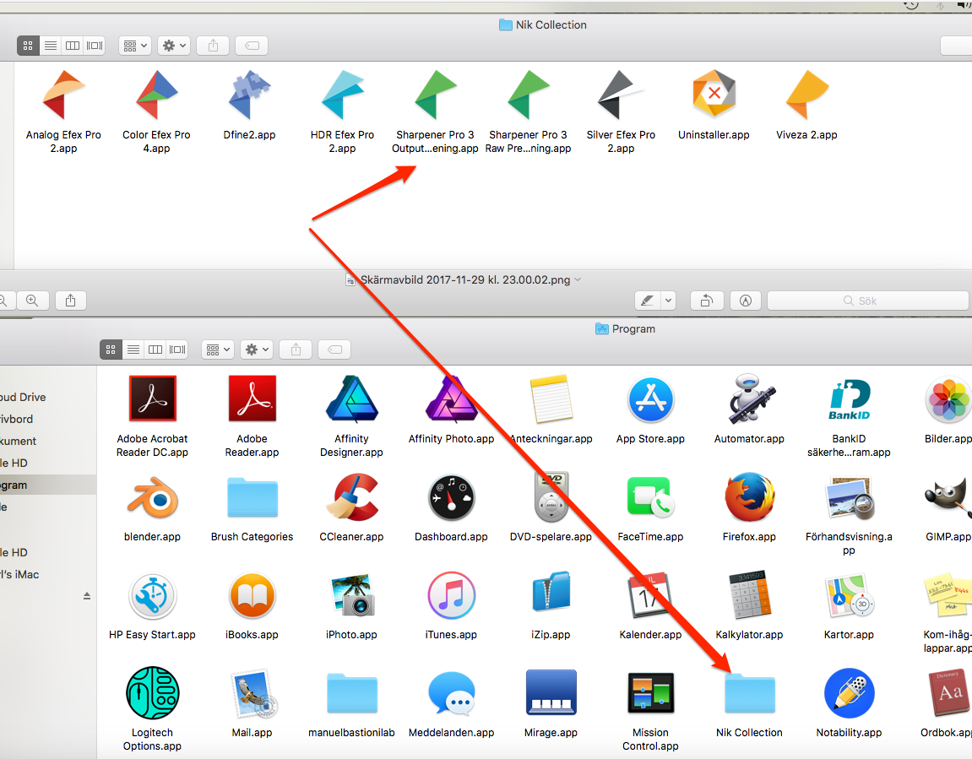972x759 pixels.
Task: Select Color Efex Pro 4.app icon
Action: pos(156,95)
